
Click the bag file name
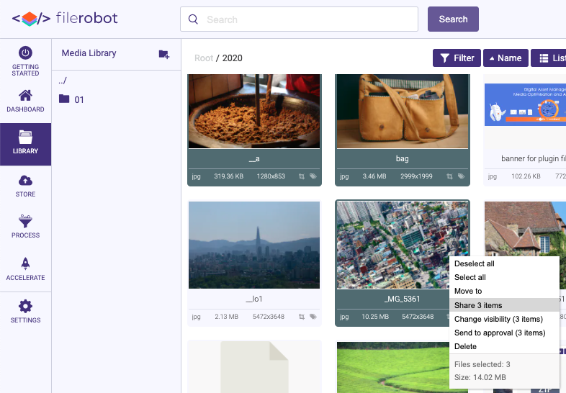click(402, 158)
